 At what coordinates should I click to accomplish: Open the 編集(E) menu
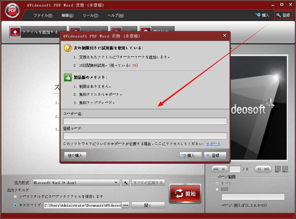coord(68,15)
